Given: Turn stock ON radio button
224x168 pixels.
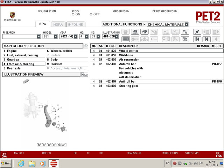Looking at the screenshot, I should (73, 14).
